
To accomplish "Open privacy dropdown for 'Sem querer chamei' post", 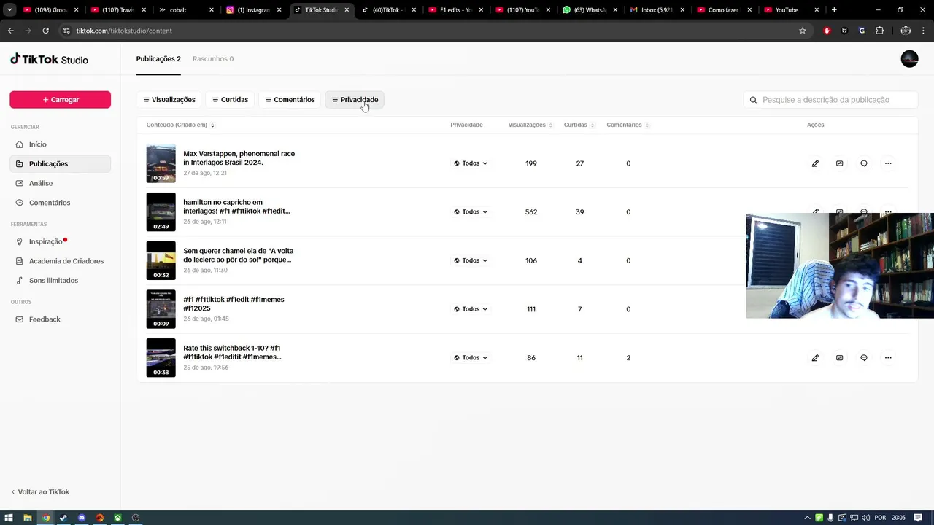I will [471, 260].
